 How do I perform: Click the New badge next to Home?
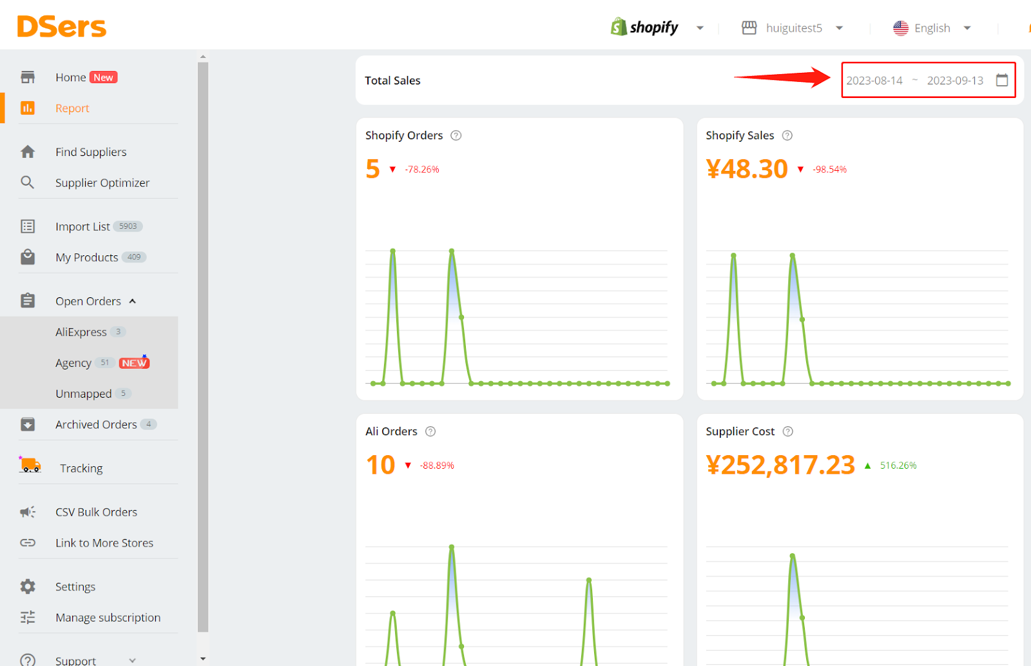tap(103, 77)
